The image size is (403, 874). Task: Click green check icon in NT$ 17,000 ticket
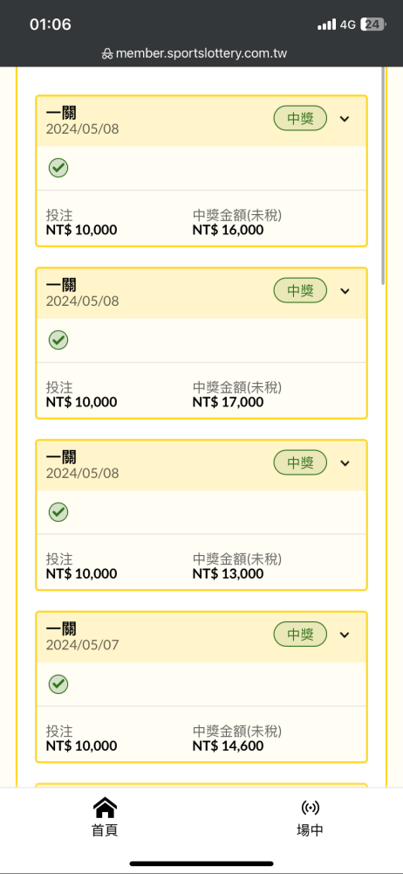(x=58, y=340)
